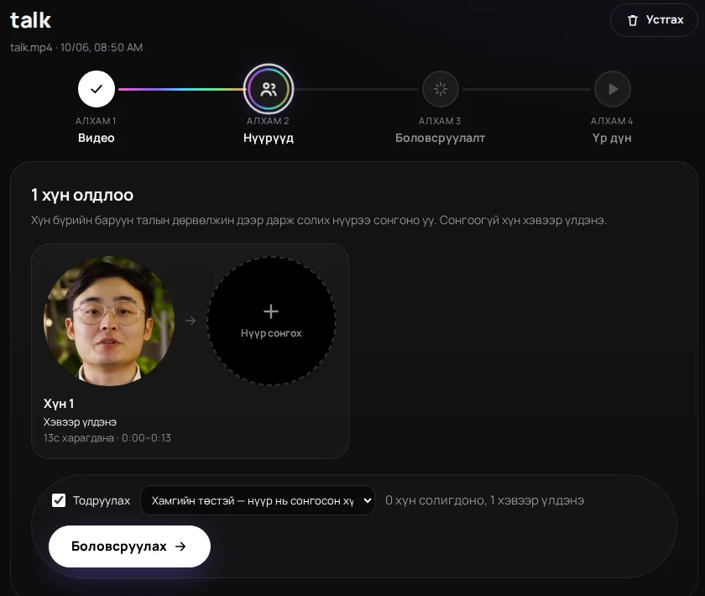Click the "Хүн 1" name text
The width and height of the screenshot is (705, 596).
point(59,404)
